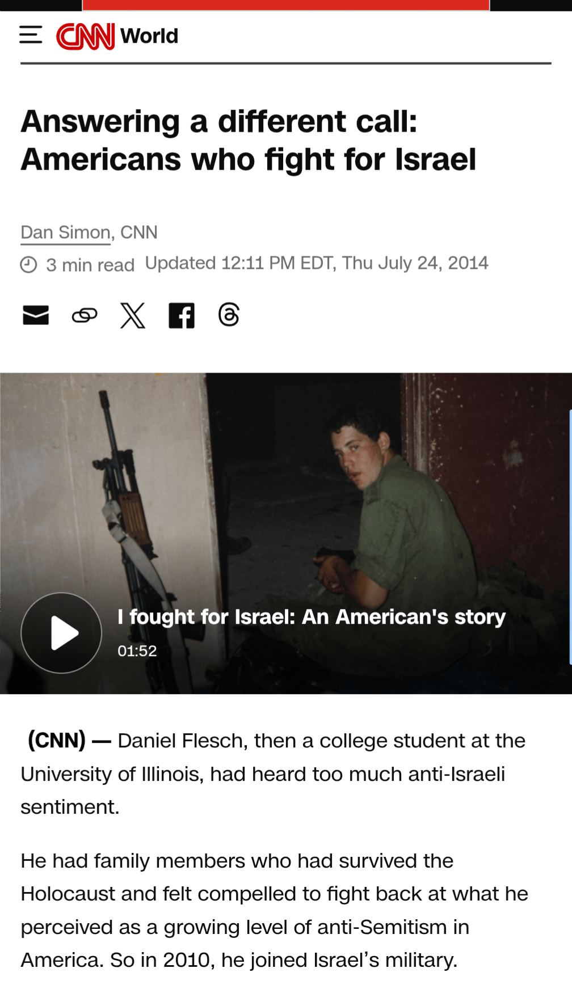Share article on X
Screen dimensions: 572x985
click(x=133, y=315)
